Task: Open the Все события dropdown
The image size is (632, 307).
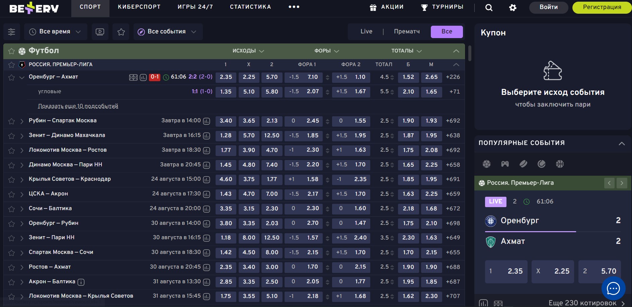Action: (x=168, y=32)
